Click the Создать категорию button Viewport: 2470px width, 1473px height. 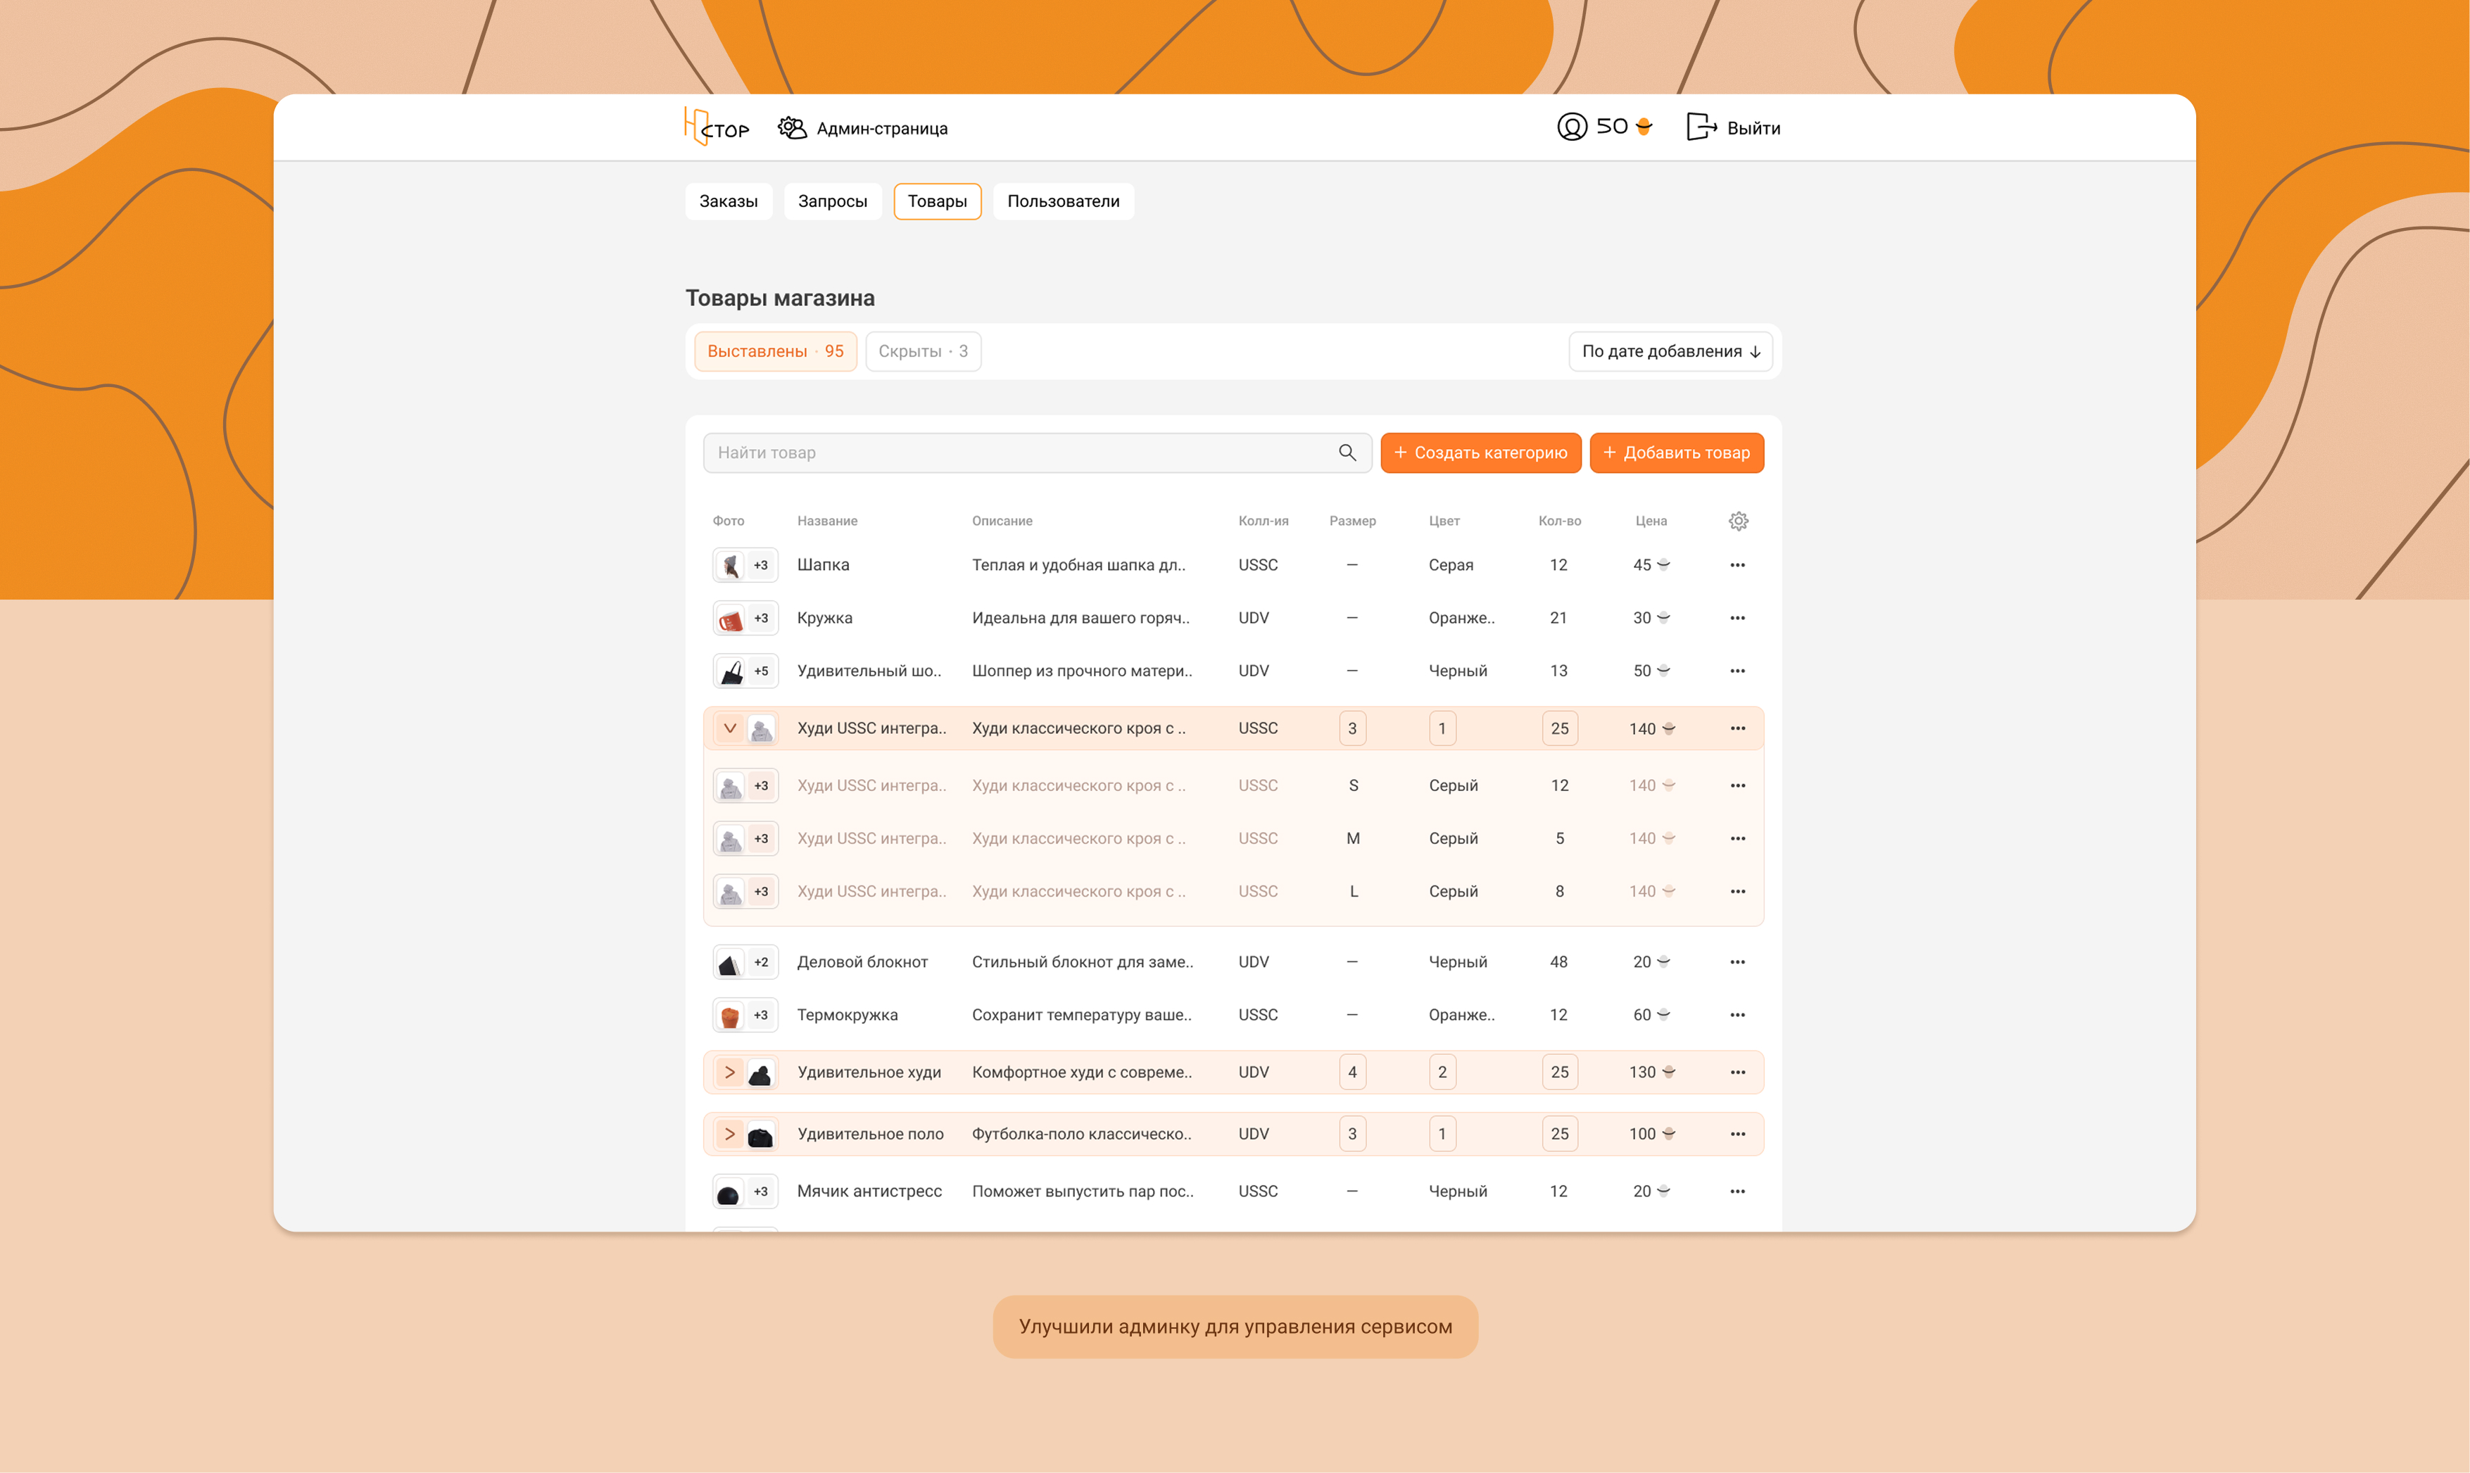click(1480, 453)
